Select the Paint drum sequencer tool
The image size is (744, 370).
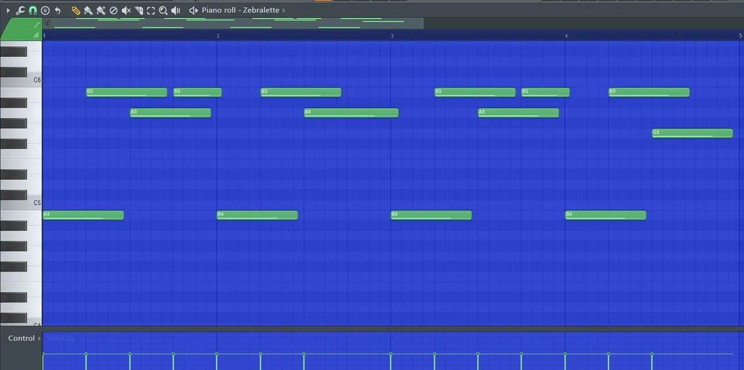click(101, 10)
